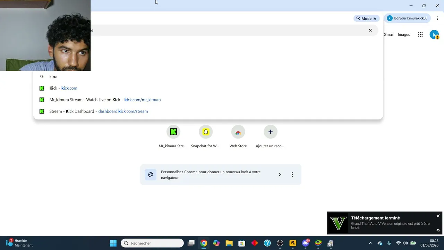This screenshot has height=250, width=444.
Task: Open the Get Help question mark app
Action: tap(267, 243)
